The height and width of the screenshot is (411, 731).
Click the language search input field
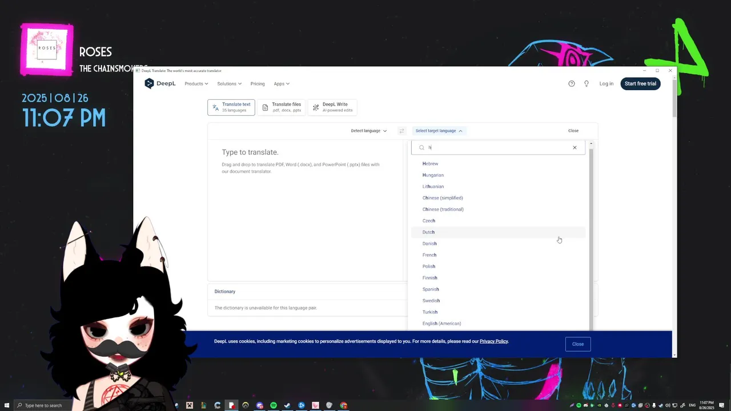(x=498, y=148)
